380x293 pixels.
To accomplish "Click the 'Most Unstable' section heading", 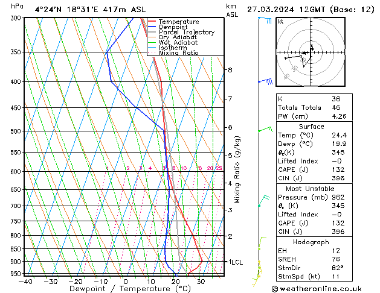I will (310, 189).
